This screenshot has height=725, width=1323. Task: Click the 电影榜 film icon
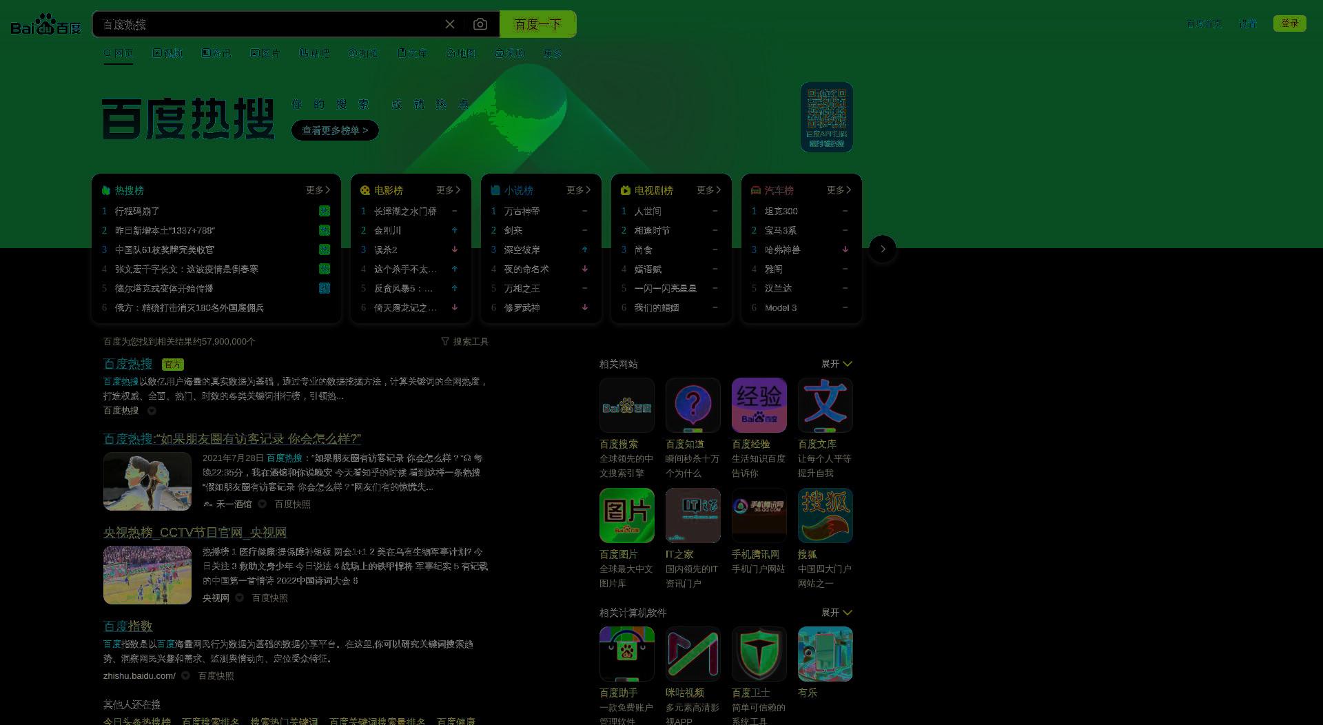(x=365, y=190)
